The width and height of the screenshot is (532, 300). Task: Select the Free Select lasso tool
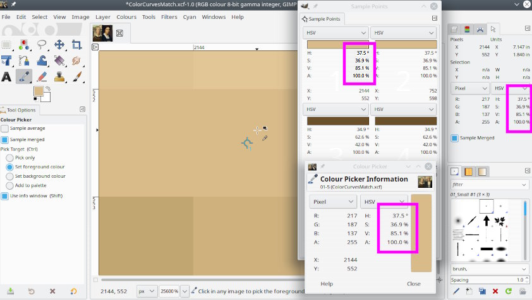pyautogui.click(x=42, y=45)
